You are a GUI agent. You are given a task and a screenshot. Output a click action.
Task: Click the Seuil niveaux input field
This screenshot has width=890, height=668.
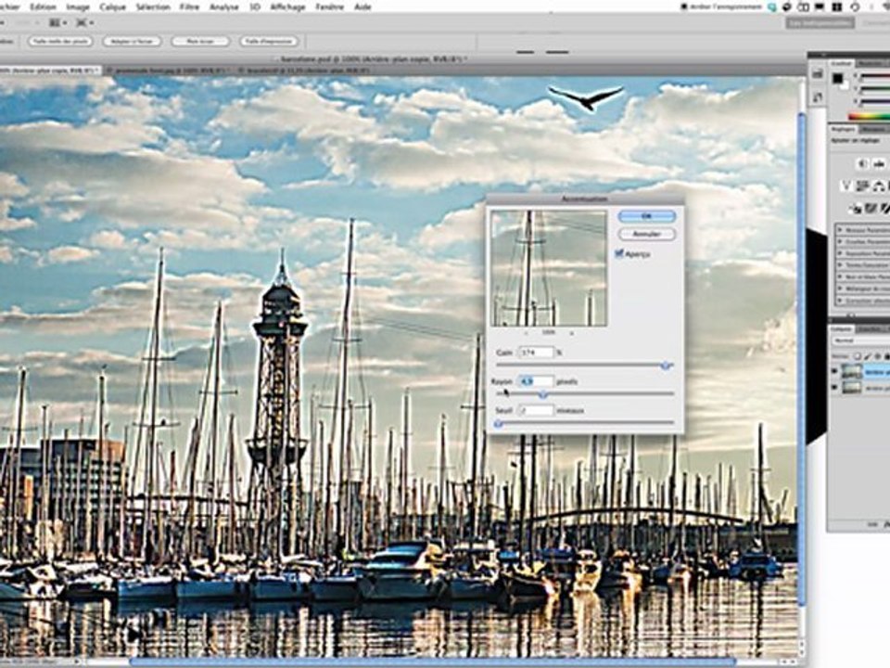[537, 410]
